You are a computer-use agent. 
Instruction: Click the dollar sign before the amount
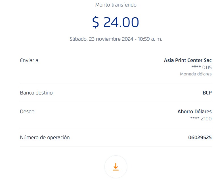(96, 22)
